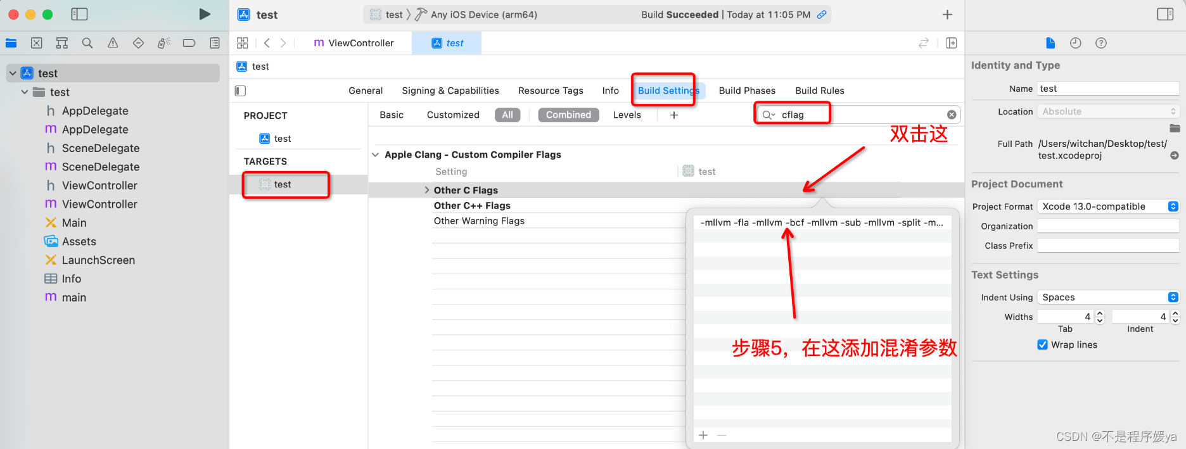Switch to Levels view
Image resolution: width=1186 pixels, height=449 pixels.
(627, 115)
